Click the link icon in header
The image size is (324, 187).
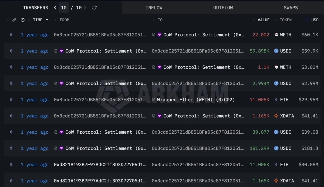coord(14,20)
